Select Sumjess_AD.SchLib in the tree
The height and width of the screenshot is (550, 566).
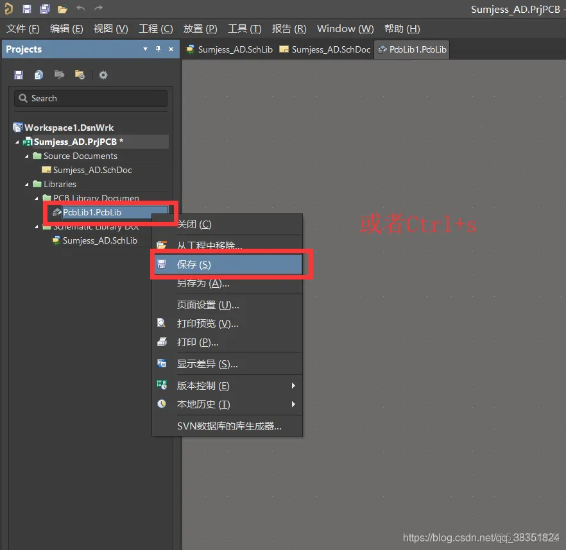point(99,240)
